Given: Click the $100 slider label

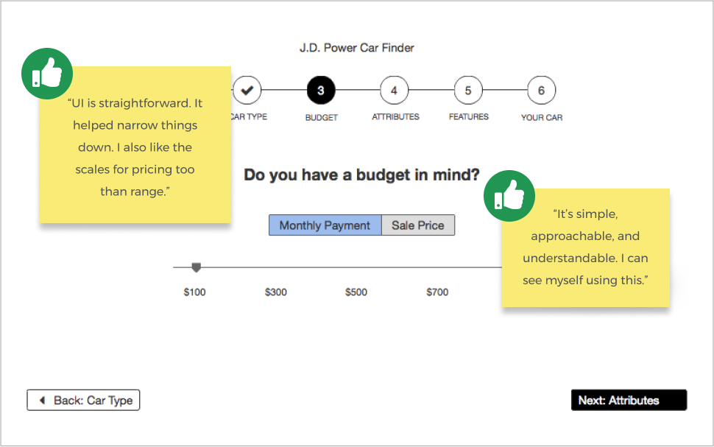Looking at the screenshot, I should pos(195,292).
